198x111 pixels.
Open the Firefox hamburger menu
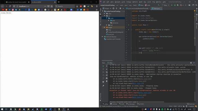coord(97,6)
